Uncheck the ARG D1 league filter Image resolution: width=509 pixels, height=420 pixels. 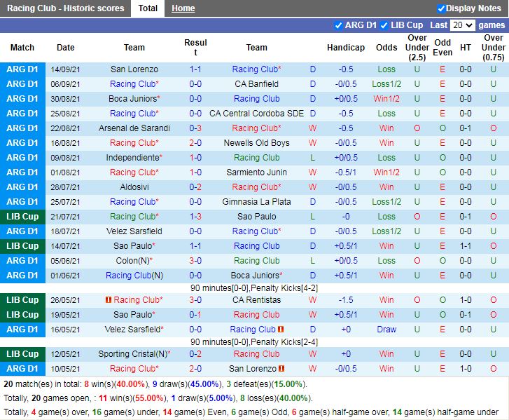click(x=339, y=25)
